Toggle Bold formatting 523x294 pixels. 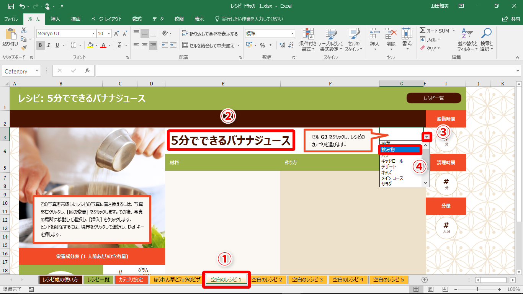40,45
